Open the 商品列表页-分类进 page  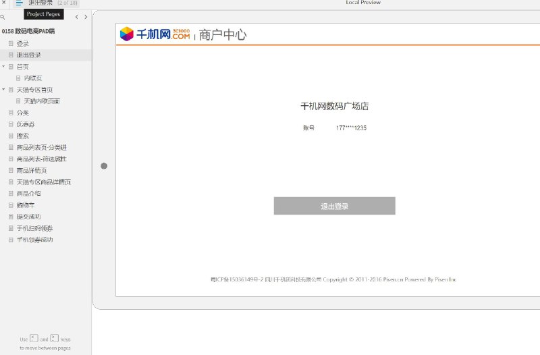point(41,147)
